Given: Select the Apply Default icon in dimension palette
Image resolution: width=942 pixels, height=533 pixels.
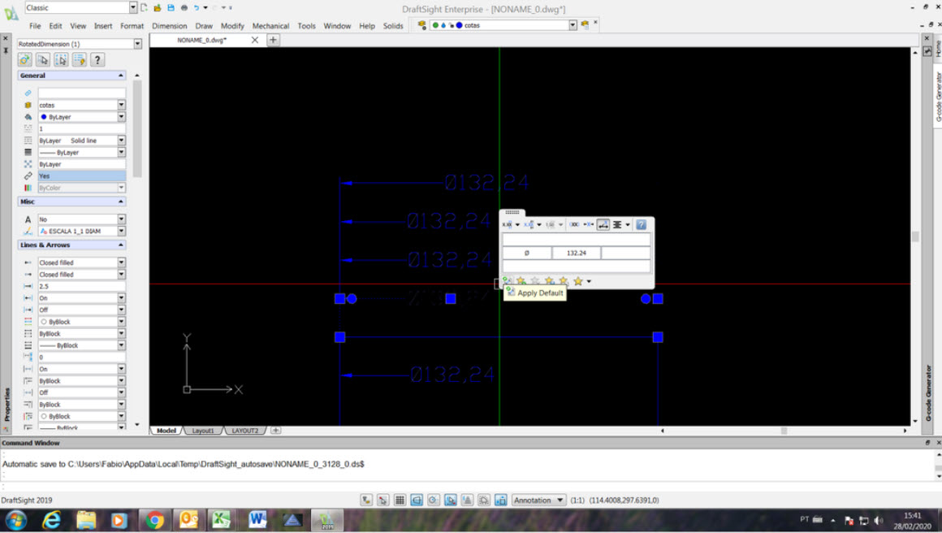Looking at the screenshot, I should [507, 280].
